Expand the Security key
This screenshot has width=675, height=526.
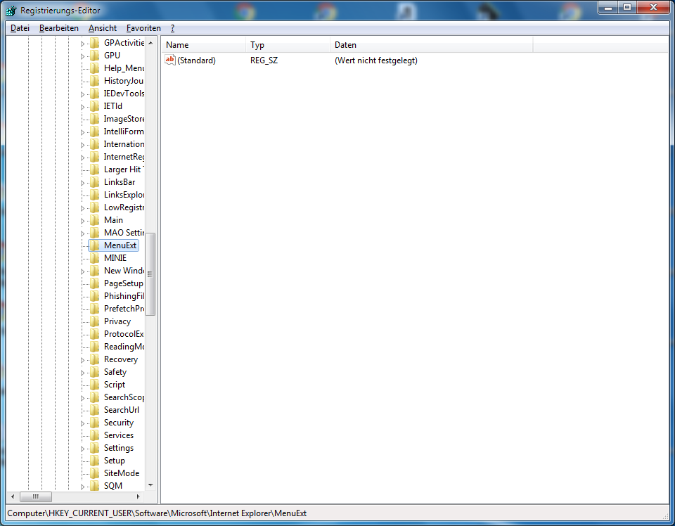(x=82, y=423)
